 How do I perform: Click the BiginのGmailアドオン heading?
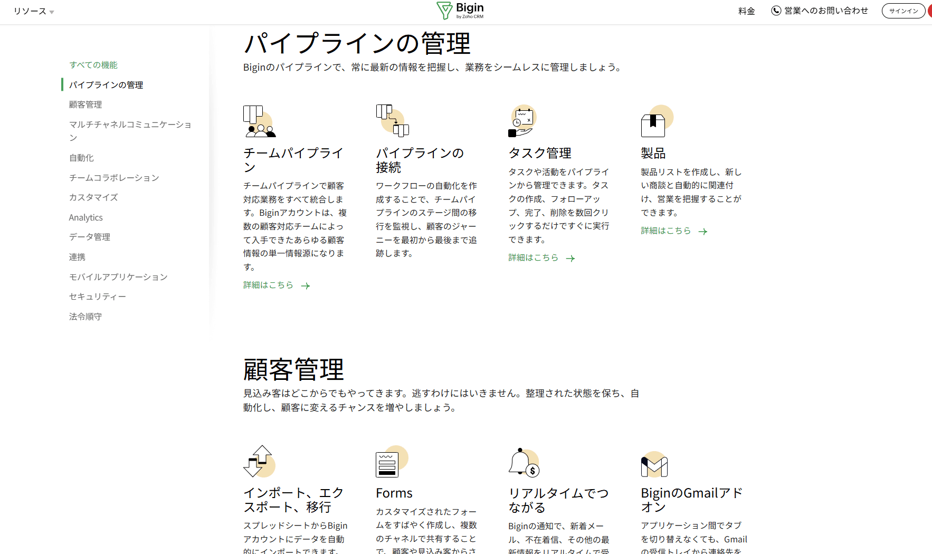pyautogui.click(x=692, y=500)
